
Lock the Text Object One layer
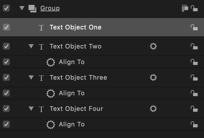coord(194,27)
